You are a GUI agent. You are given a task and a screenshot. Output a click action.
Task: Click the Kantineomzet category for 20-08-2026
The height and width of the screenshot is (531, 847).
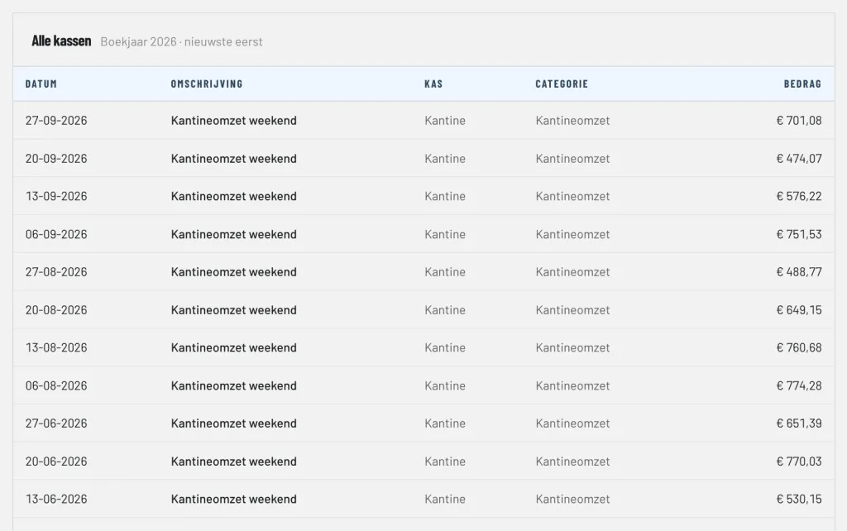coord(572,309)
